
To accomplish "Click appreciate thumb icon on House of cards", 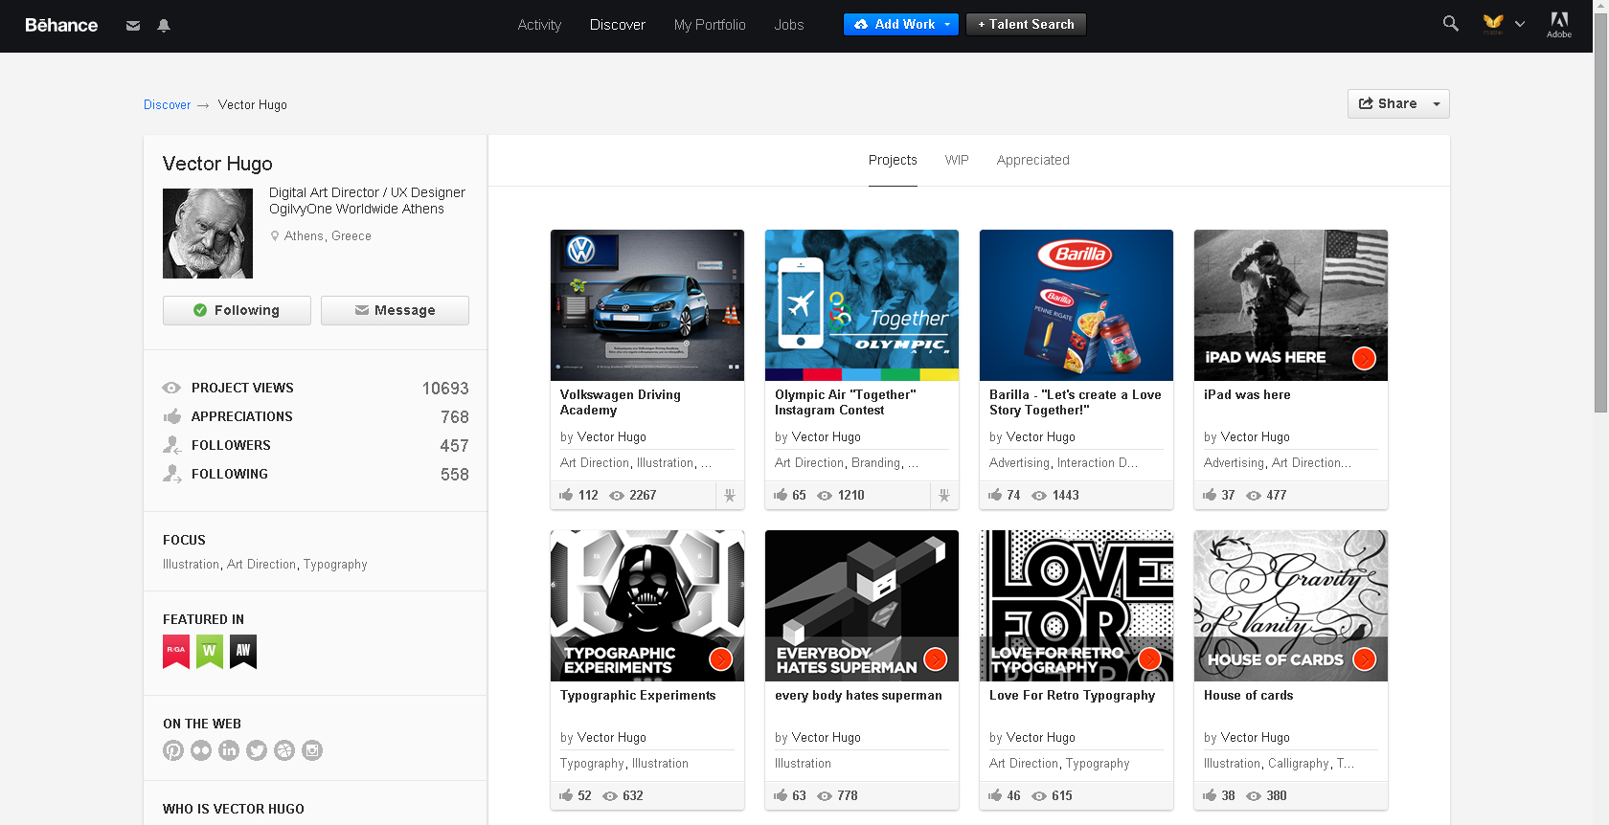I will tap(1210, 795).
